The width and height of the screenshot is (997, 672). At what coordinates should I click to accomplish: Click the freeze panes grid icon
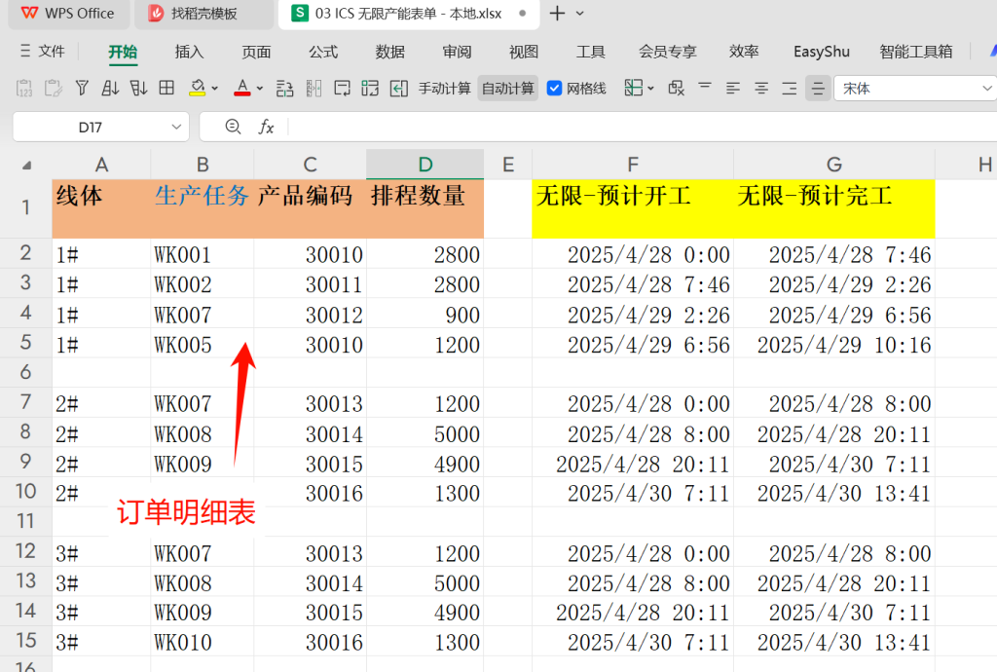633,89
